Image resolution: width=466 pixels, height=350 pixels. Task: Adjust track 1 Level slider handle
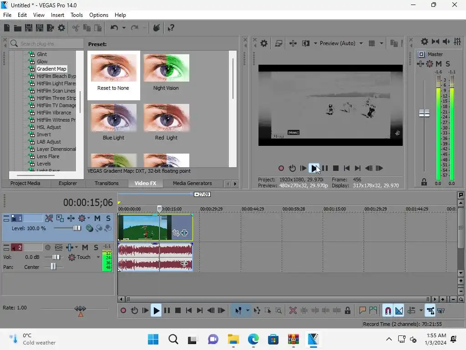(x=76, y=228)
